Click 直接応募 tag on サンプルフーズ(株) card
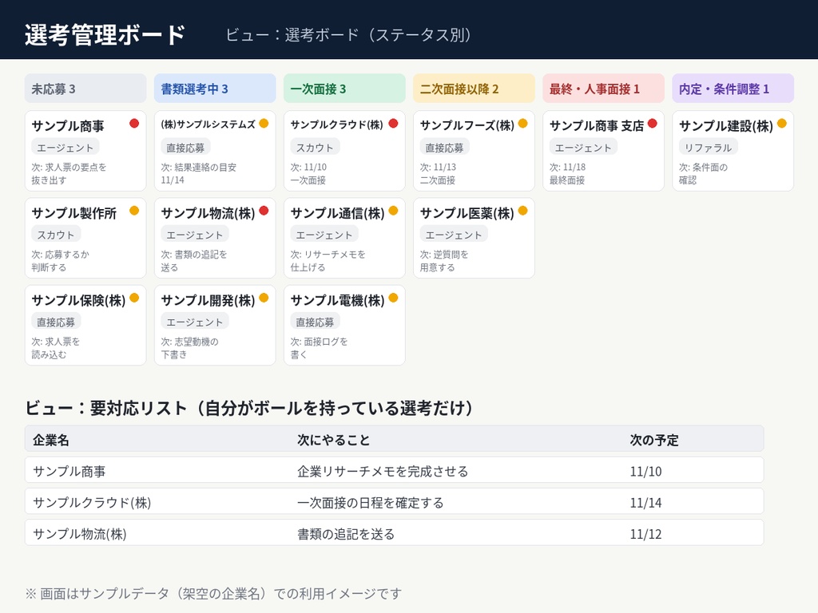This screenshot has width=818, height=613. [444, 148]
